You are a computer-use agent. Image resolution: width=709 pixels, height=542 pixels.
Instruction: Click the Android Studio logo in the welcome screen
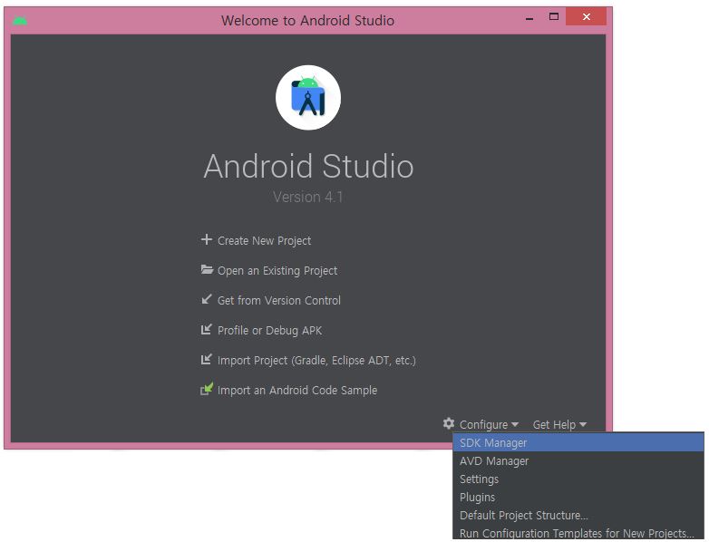tap(308, 98)
